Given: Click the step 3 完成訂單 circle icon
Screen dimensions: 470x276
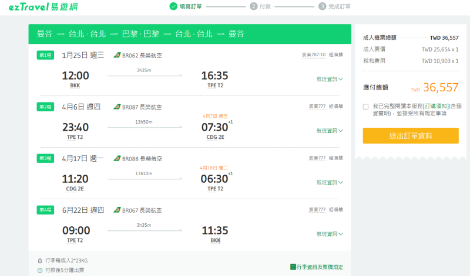Looking at the screenshot, I should [x=322, y=6].
